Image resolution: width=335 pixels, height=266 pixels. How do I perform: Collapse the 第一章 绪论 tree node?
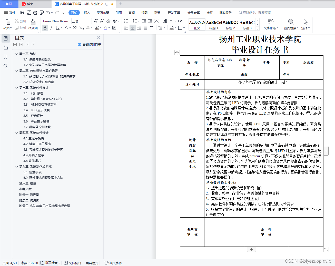(x=17, y=54)
